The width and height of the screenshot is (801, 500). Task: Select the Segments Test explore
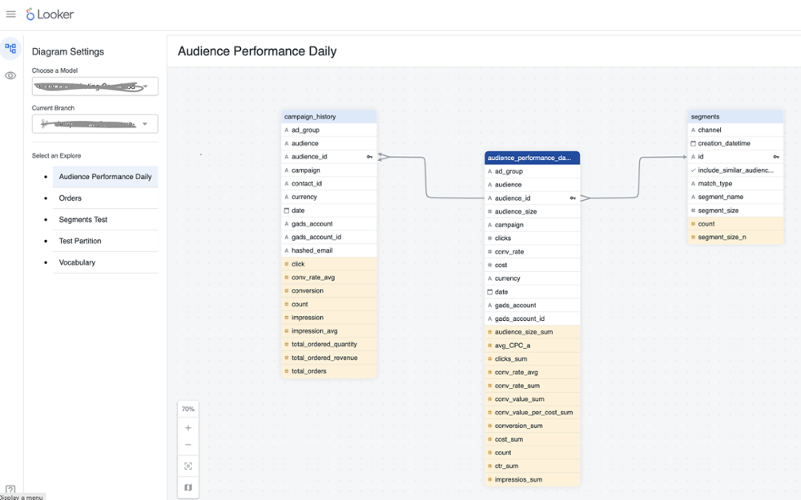(x=83, y=219)
